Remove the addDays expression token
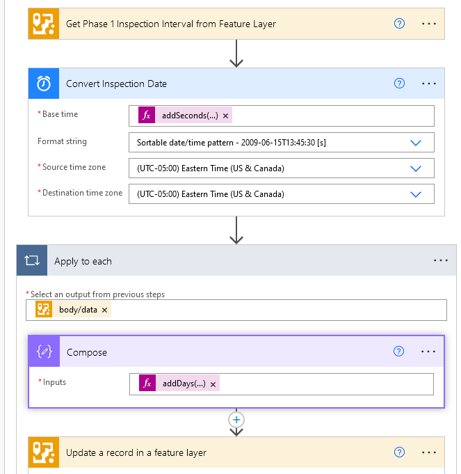This screenshot has height=474, width=461. [x=213, y=384]
